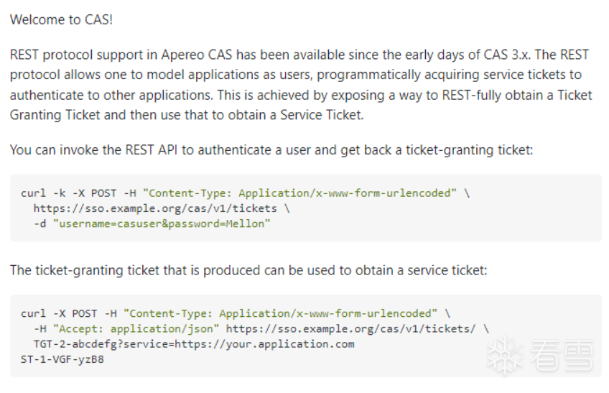Click the line 'TGT-2-abcdefg?service=https://your.application.com'
Viewport: 609px width, 393px height.
194,344
